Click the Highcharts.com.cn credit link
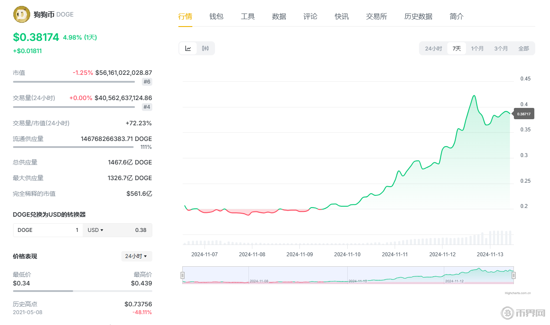Screen dimensions: 550x325 [517, 293]
